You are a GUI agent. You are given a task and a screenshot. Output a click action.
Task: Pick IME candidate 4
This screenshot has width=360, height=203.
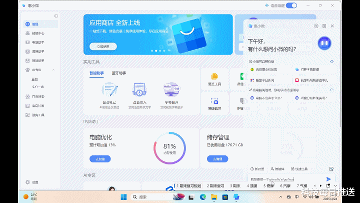tap(251, 186)
